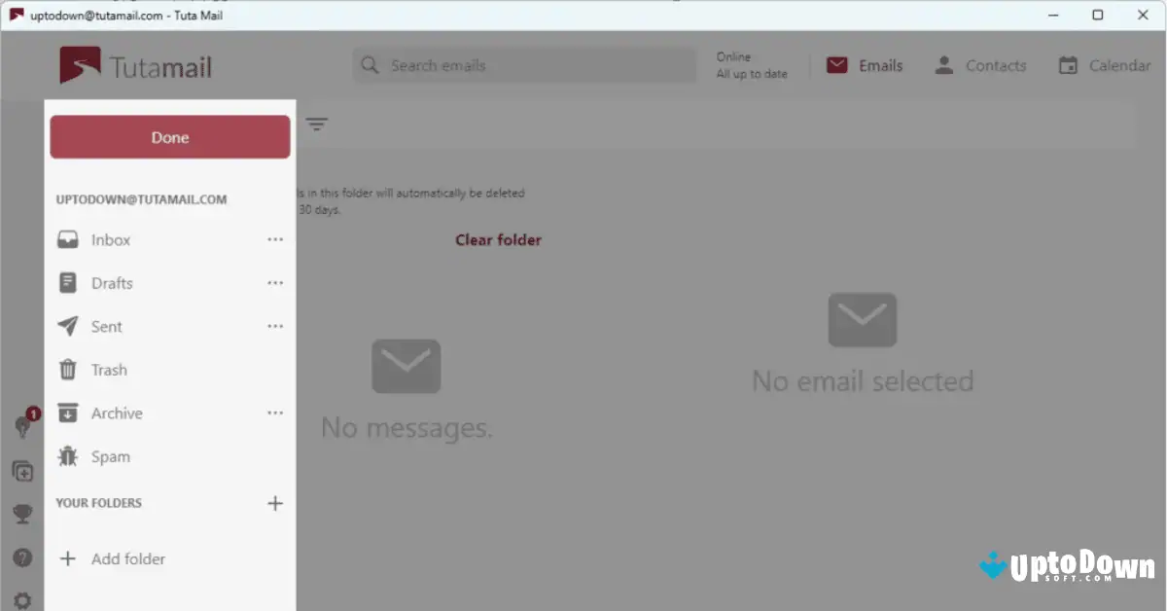Open the email filter icon
Screen dimensions: 1167x611
point(317,125)
